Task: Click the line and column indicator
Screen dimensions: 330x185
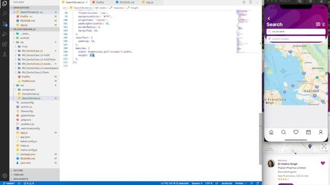Action: tap(174, 183)
